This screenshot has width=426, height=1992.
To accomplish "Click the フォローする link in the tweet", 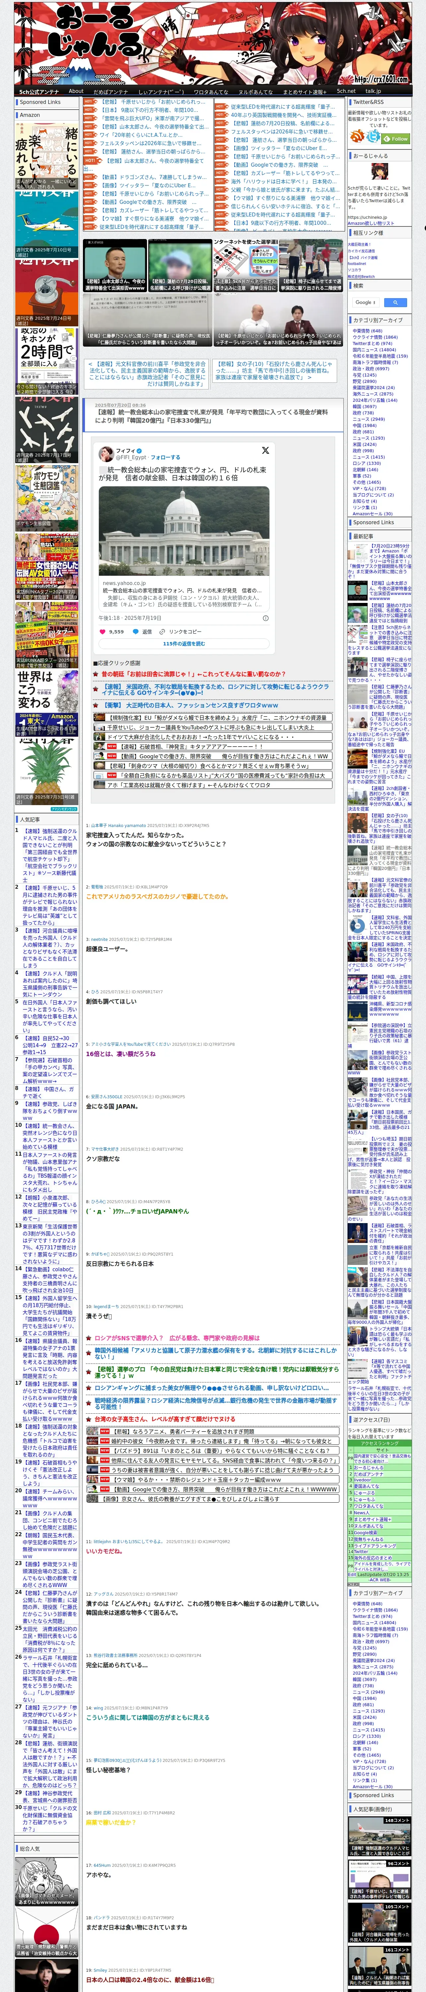I will (166, 457).
